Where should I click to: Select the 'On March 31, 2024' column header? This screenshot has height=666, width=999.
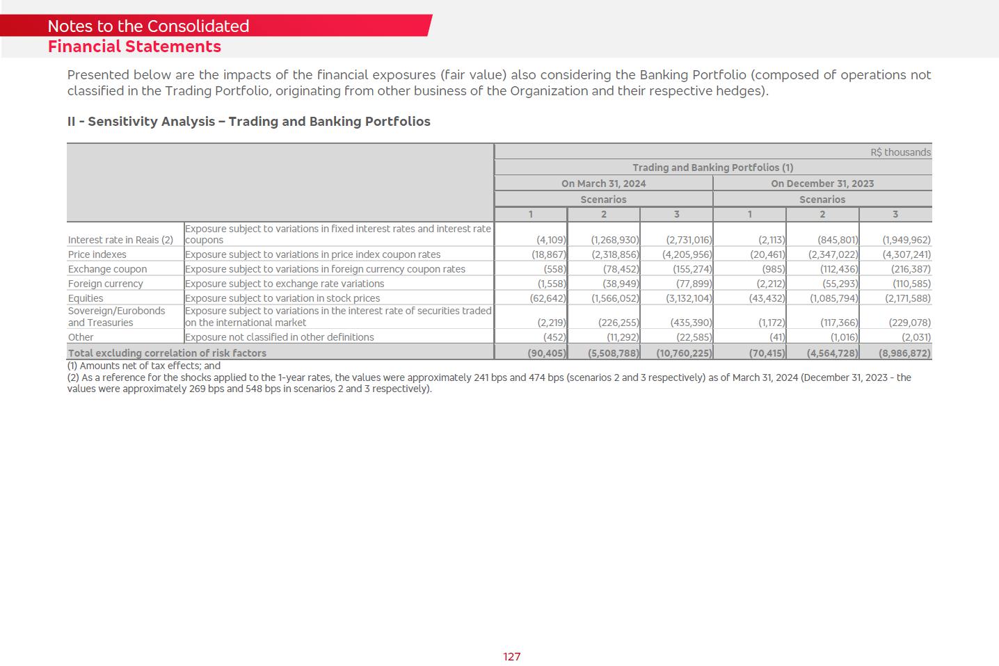pos(603,184)
